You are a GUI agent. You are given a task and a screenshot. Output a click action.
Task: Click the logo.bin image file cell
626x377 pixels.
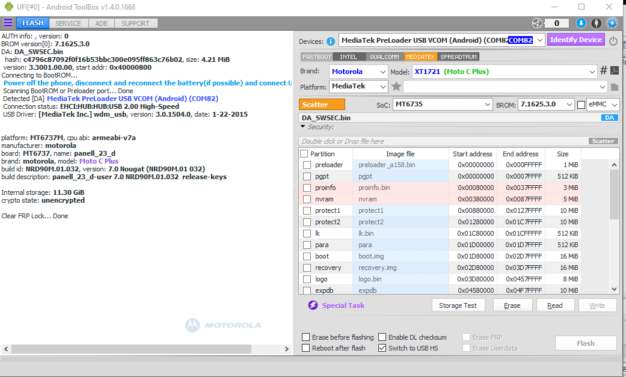(400, 279)
